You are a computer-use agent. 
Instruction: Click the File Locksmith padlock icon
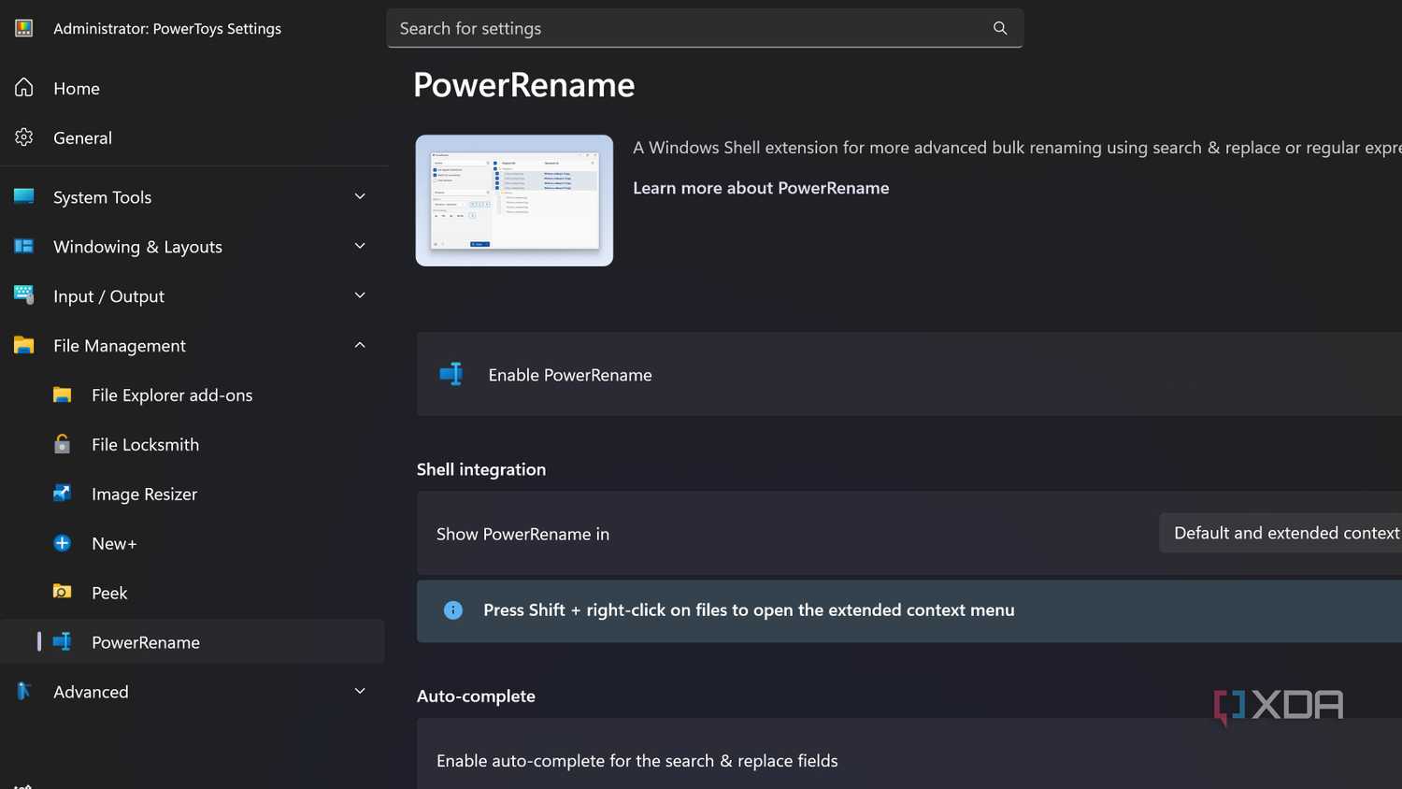click(62, 444)
